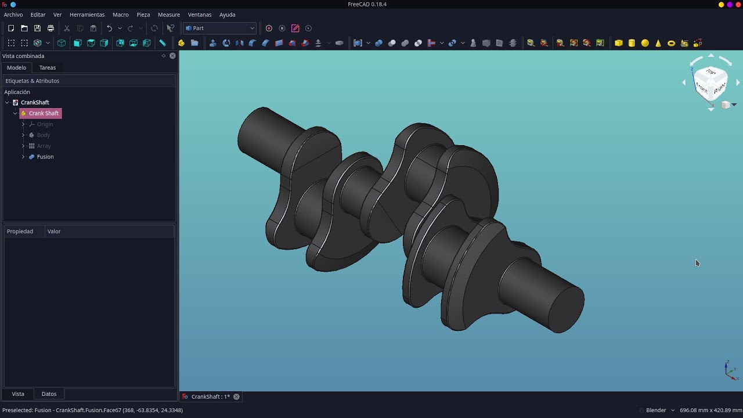The width and height of the screenshot is (743, 418).
Task: Create a Cone solid
Action: (x=658, y=43)
